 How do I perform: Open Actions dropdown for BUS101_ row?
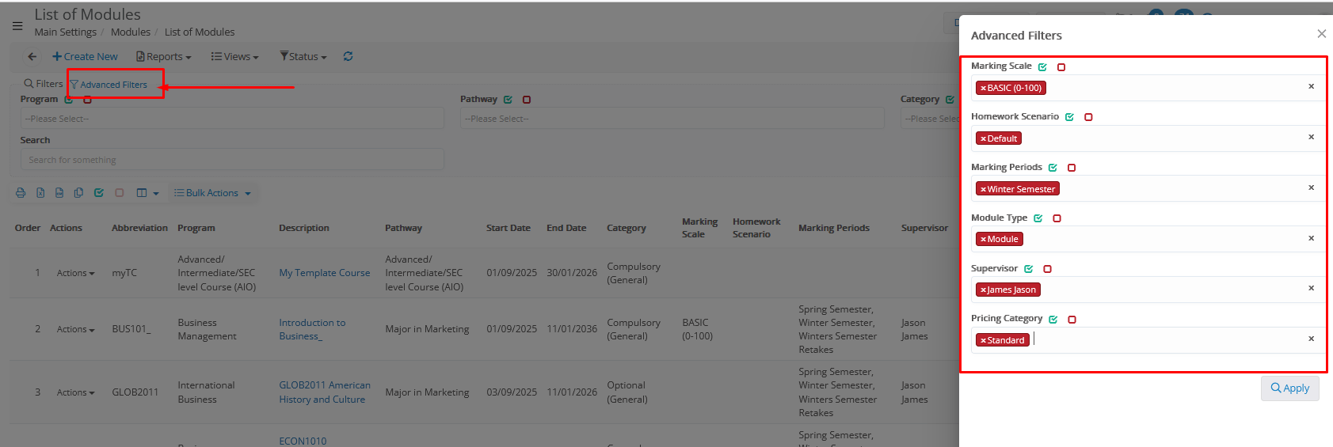pyautogui.click(x=75, y=329)
